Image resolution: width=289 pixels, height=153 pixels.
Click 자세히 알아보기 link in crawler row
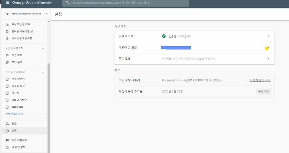point(260,80)
